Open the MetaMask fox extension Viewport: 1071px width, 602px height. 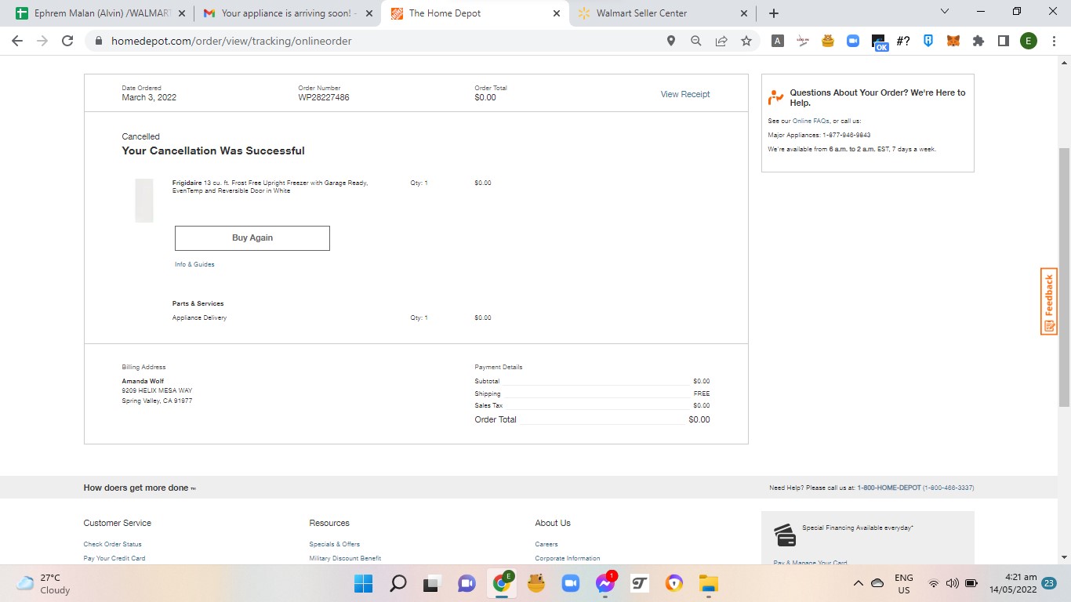coord(953,41)
